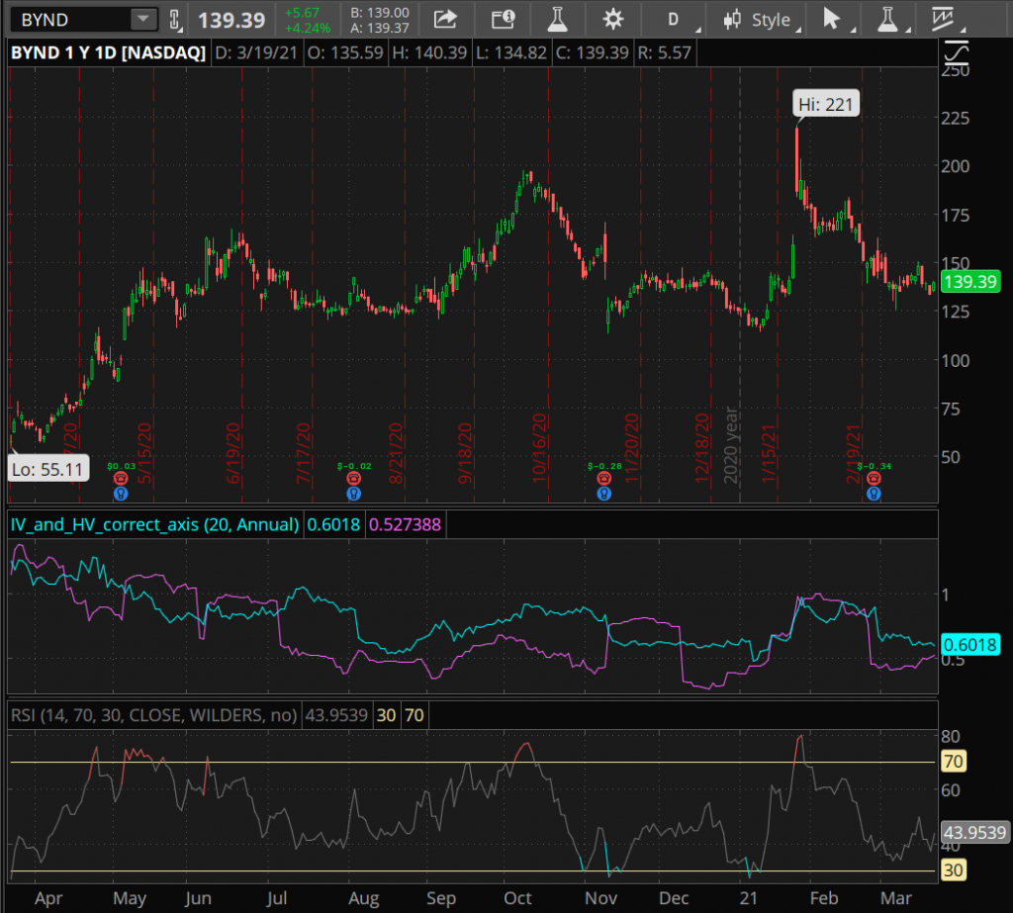
Task: Click the bid B: 139.00 value
Action: (380, 13)
